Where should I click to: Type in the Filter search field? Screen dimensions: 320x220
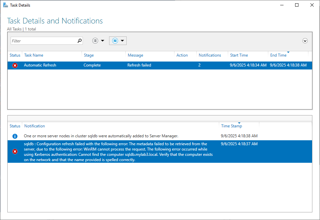pyautogui.click(x=43, y=41)
